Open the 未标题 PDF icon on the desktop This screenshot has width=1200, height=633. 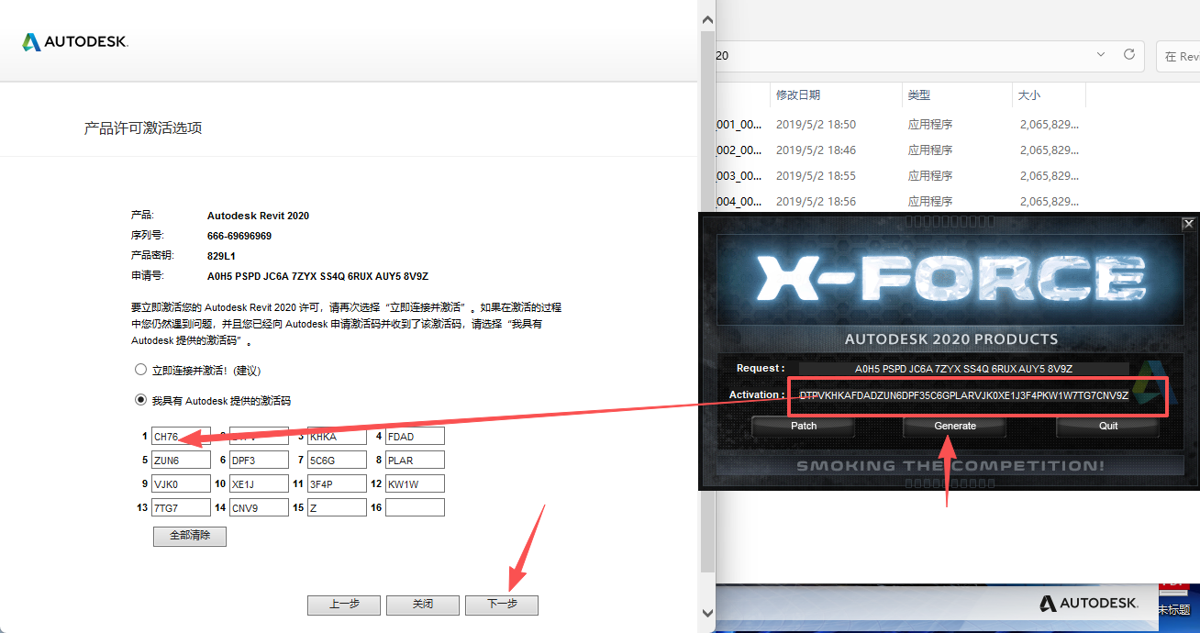pyautogui.click(x=1175, y=592)
